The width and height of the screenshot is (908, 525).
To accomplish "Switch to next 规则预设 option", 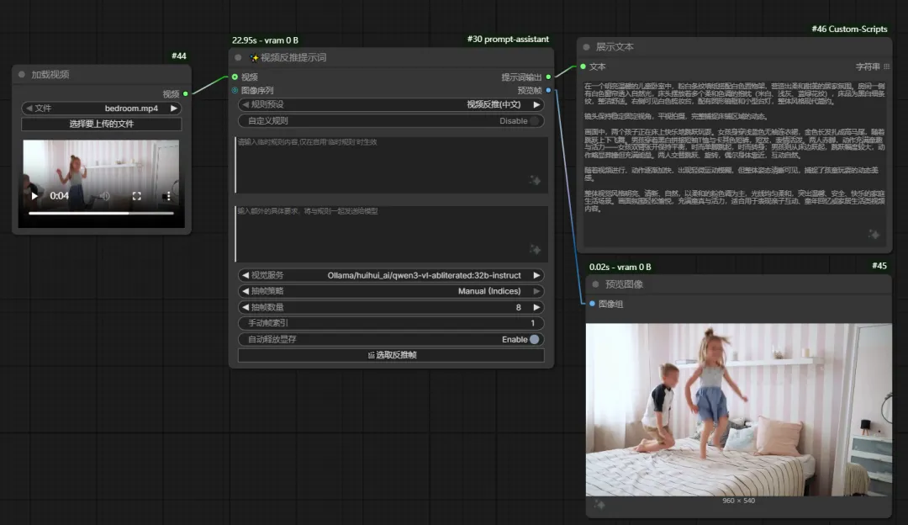I will point(536,104).
